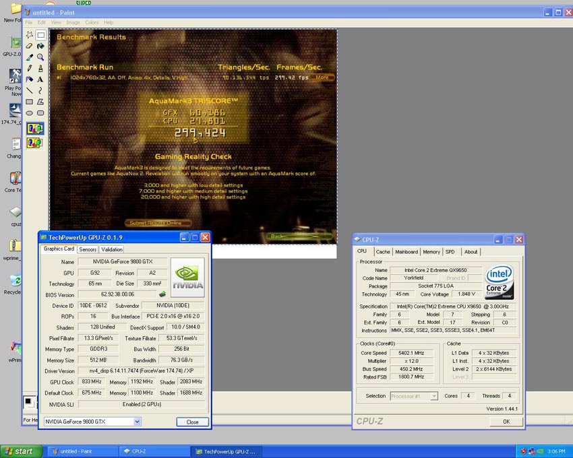This screenshot has height=458, width=573.
Task: Click the red security shield tray icon
Action: tap(523, 451)
